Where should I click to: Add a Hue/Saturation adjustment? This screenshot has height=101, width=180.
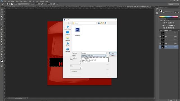pyautogui.click(x=163, y=25)
